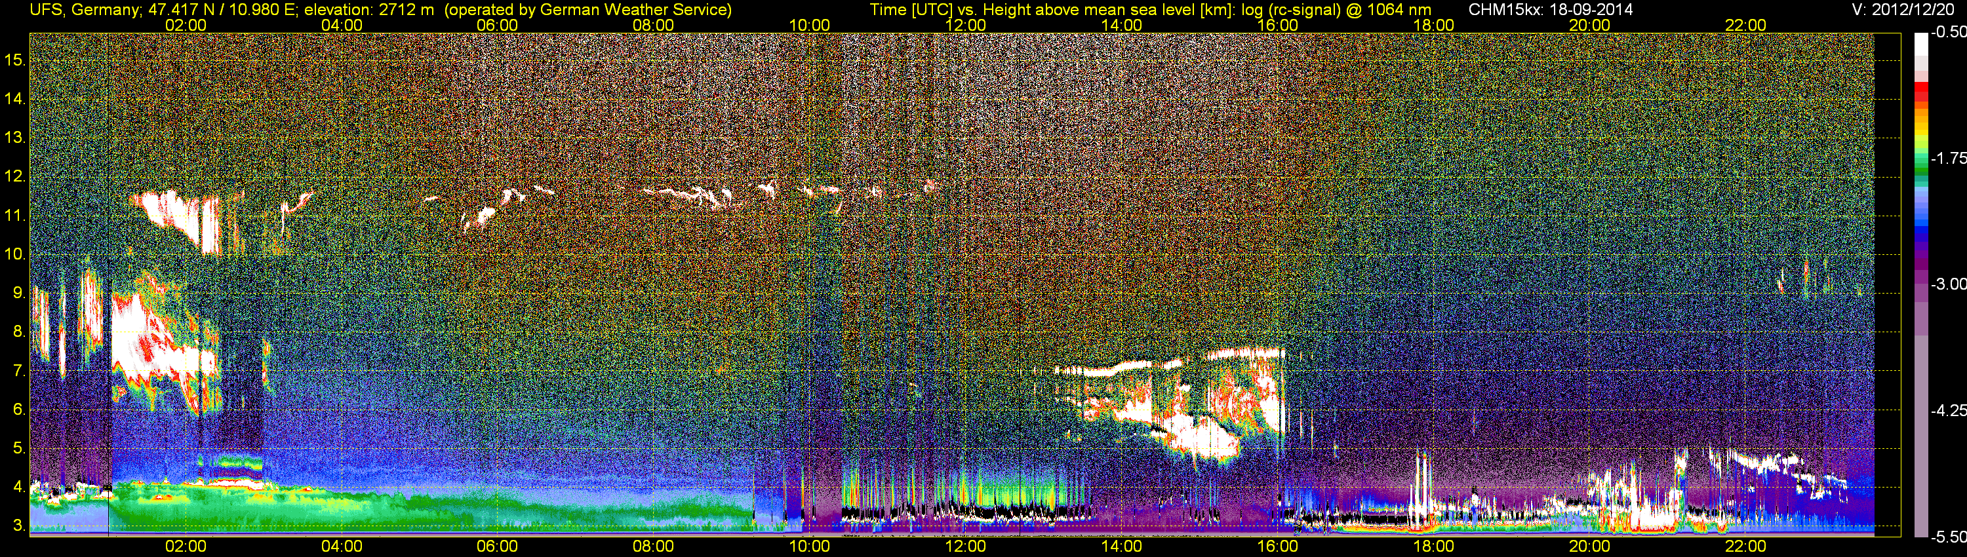
Task: Click the -3.00 colorbar scale value
Action: point(1948,284)
